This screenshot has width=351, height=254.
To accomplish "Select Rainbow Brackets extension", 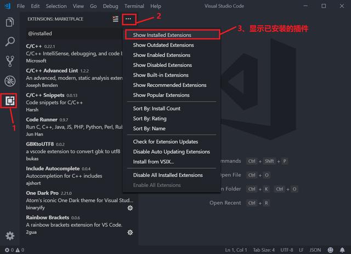I will (80, 224).
